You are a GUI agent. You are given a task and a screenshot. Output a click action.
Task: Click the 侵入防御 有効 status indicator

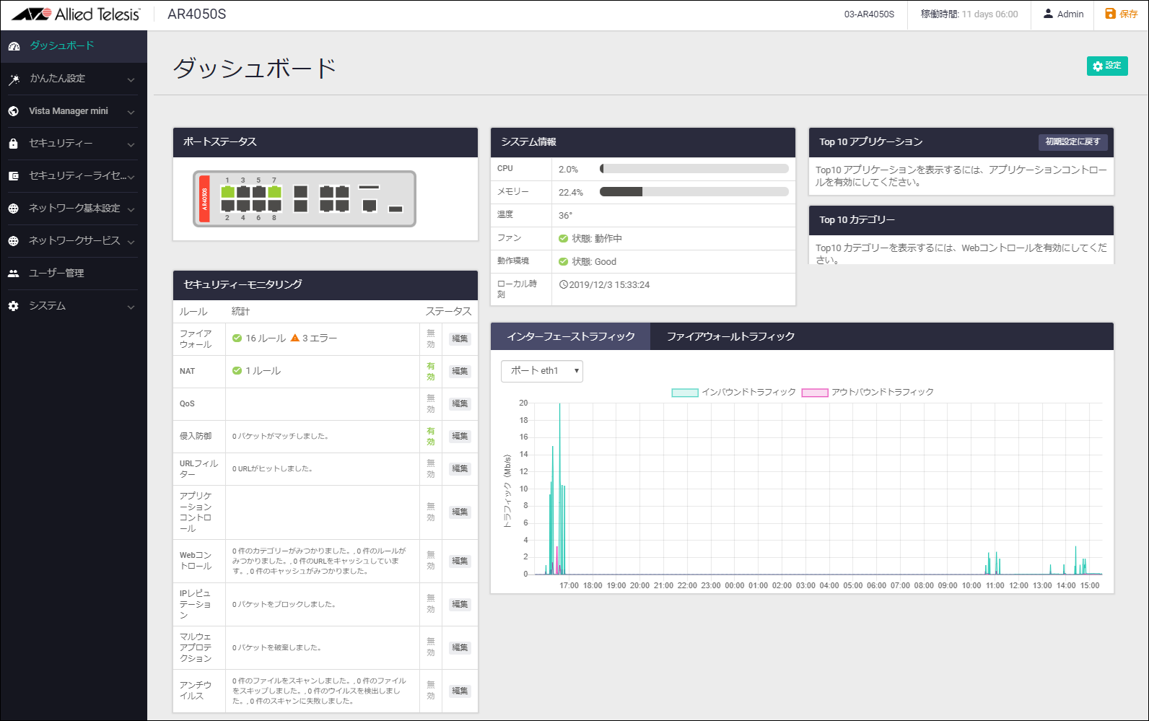pos(431,436)
